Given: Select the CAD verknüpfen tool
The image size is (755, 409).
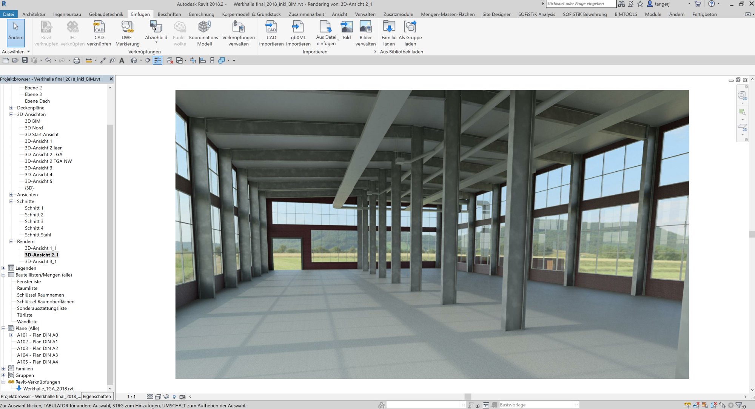Looking at the screenshot, I should [99, 33].
